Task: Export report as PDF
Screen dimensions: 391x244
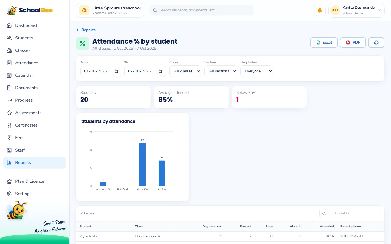Action: [353, 43]
